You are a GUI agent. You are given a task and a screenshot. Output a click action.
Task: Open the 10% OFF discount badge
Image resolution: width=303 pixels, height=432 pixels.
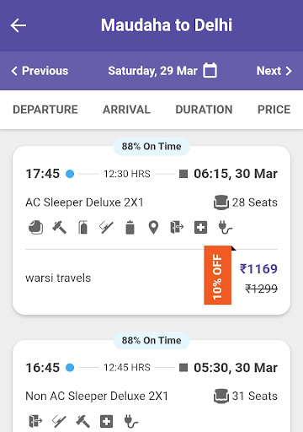coord(218,275)
